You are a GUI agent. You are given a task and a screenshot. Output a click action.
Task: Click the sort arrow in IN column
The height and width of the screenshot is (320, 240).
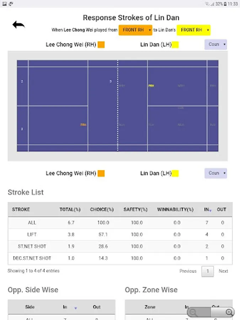click(210, 210)
